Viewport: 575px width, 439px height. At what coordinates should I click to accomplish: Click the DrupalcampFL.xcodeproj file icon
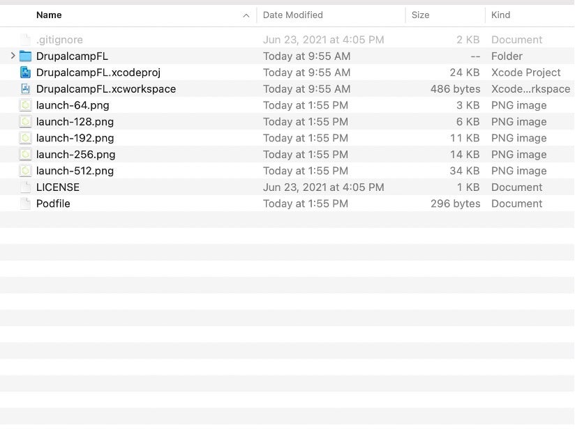tap(26, 72)
